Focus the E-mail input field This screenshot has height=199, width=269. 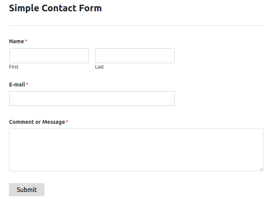click(x=92, y=99)
